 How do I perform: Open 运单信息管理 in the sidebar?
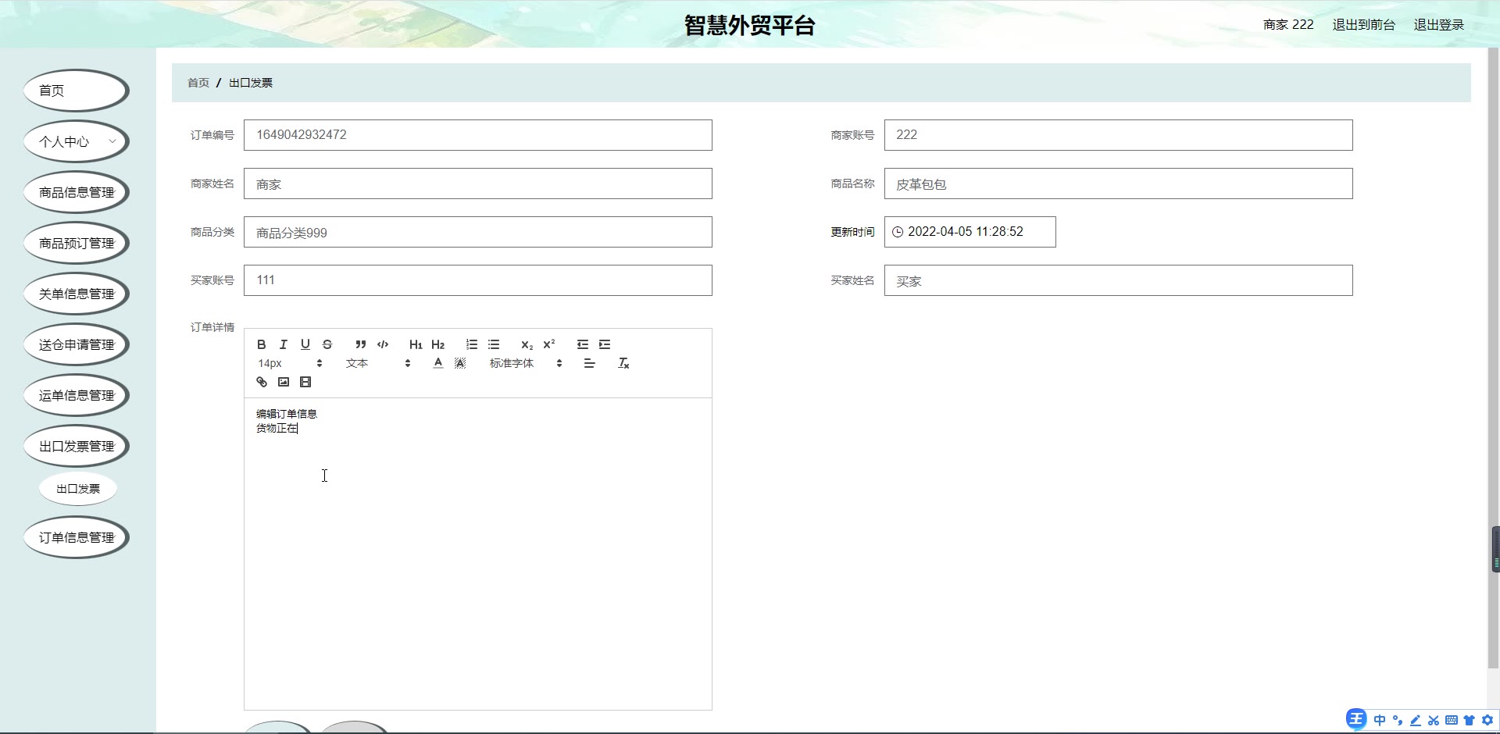[76, 395]
